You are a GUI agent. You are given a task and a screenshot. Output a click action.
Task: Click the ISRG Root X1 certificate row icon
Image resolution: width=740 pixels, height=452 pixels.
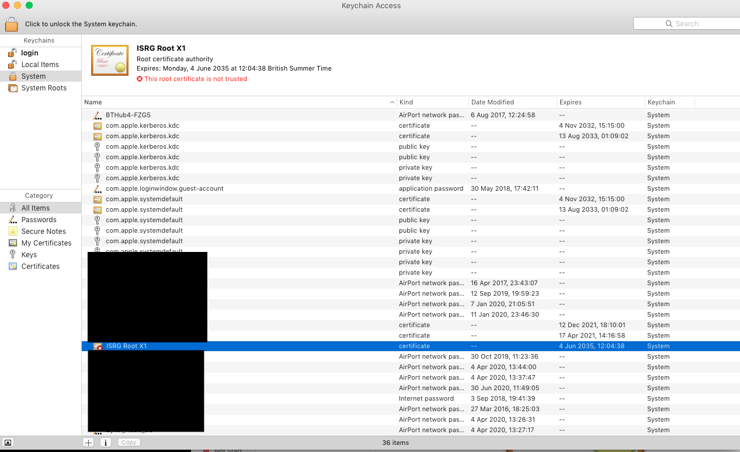pos(98,346)
